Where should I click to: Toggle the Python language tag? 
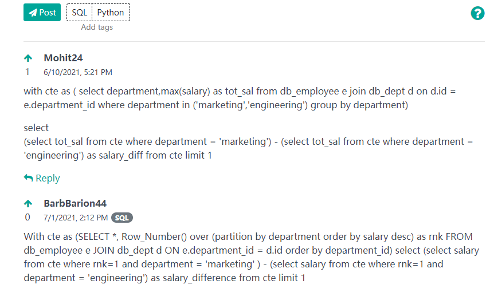point(111,12)
